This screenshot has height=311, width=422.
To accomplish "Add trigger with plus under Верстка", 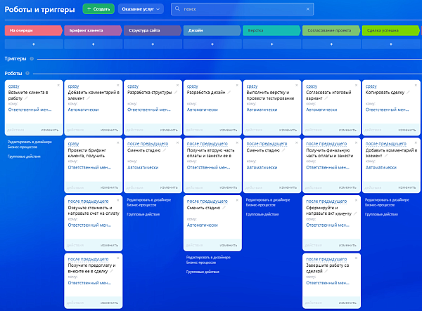I will [271, 44].
